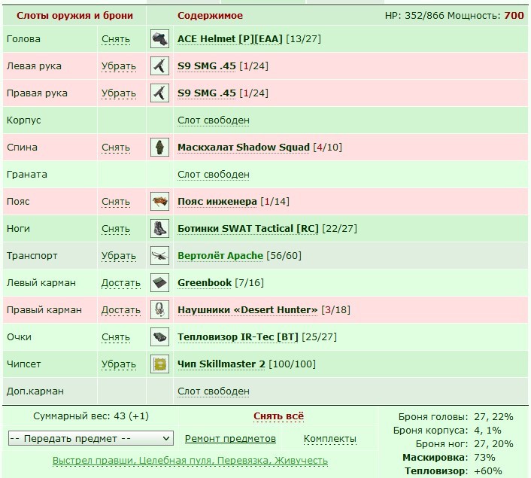Click the Наушники Desert Hunter headset icon
The image size is (531, 478).
point(159,310)
